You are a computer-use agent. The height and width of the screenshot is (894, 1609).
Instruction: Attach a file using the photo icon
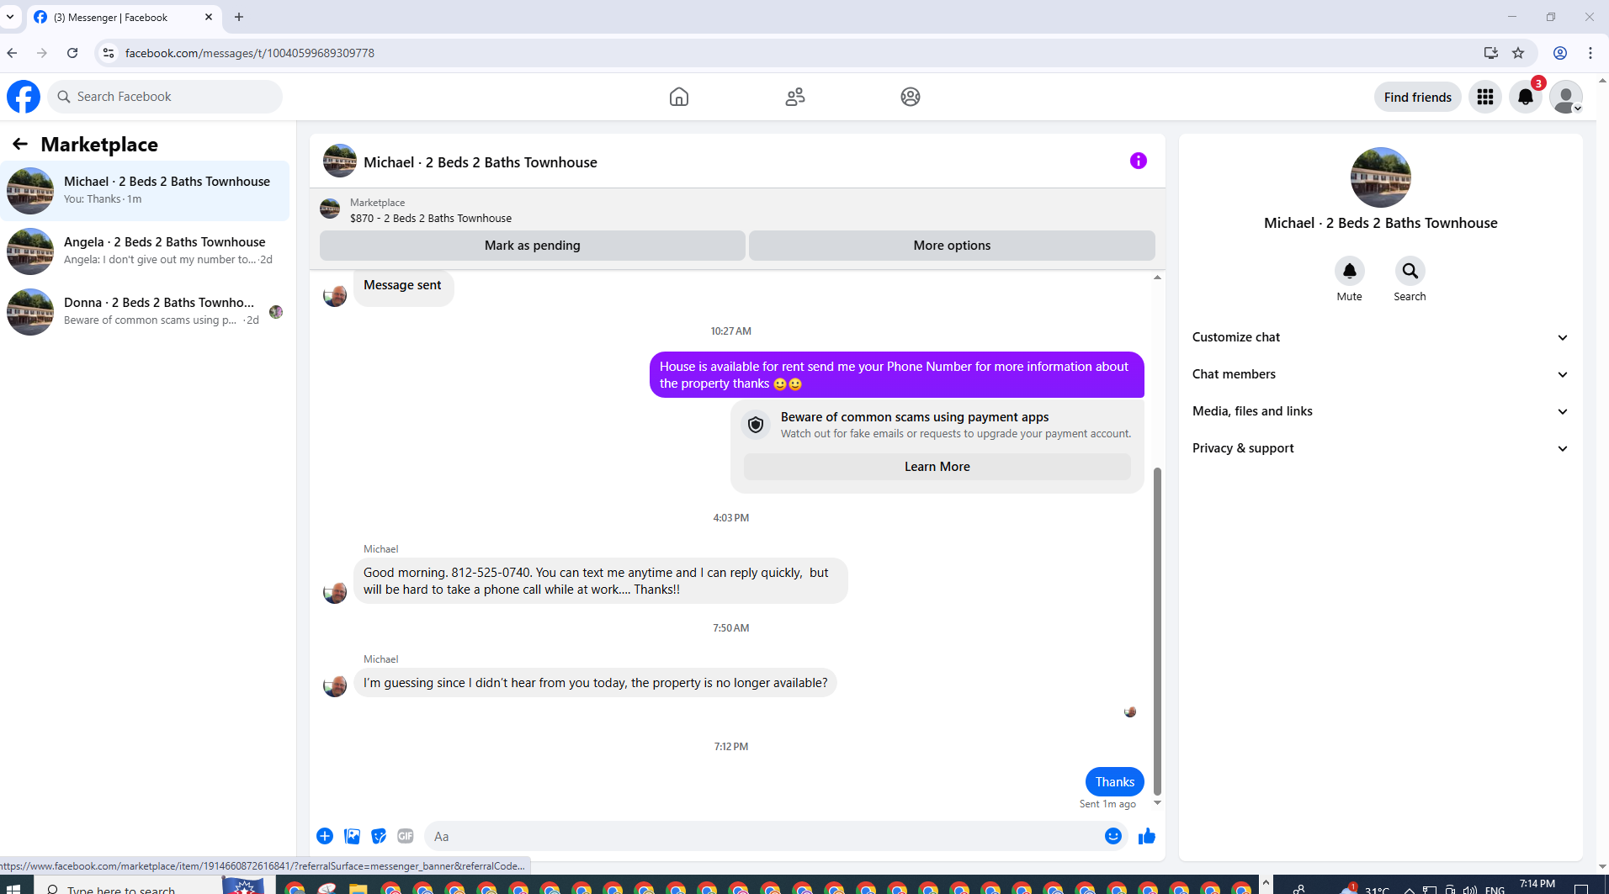tap(352, 836)
